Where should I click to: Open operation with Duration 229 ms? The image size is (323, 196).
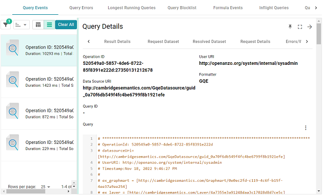pos(39,145)
